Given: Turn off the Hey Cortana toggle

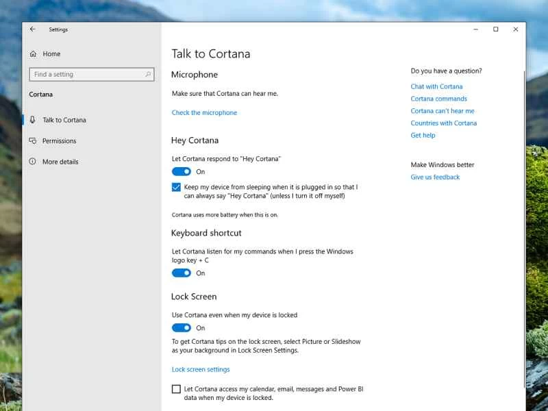Looking at the screenshot, I should click(x=181, y=171).
